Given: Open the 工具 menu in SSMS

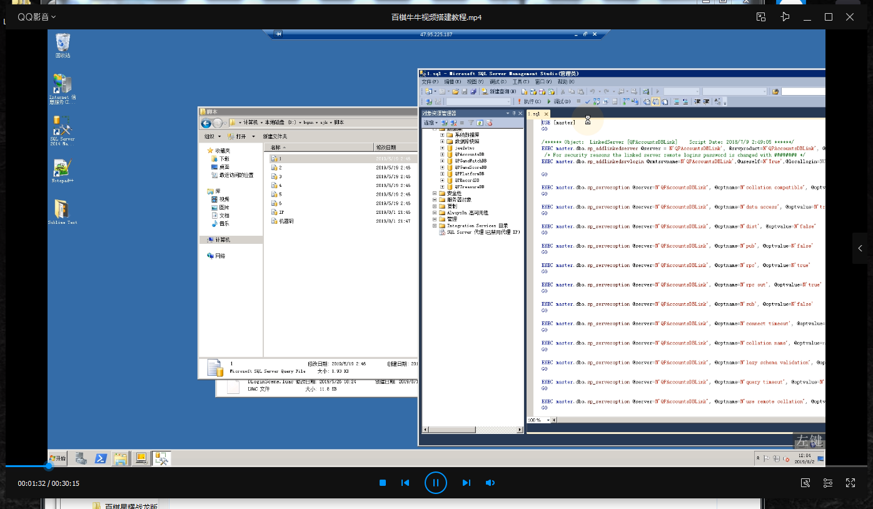Looking at the screenshot, I should tap(521, 82).
